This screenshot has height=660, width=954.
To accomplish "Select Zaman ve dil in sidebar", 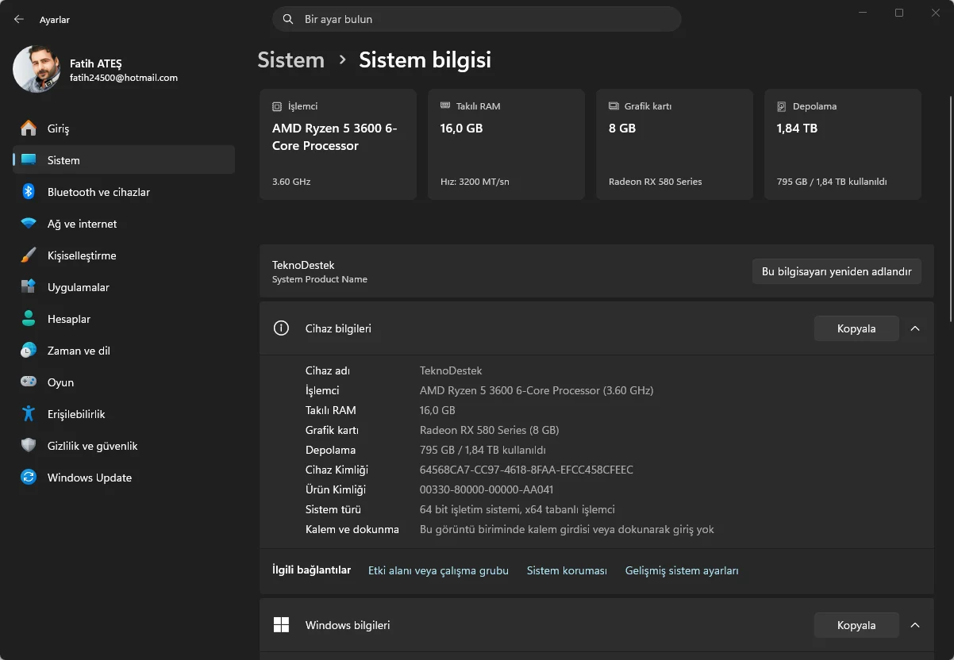I will click(124, 351).
